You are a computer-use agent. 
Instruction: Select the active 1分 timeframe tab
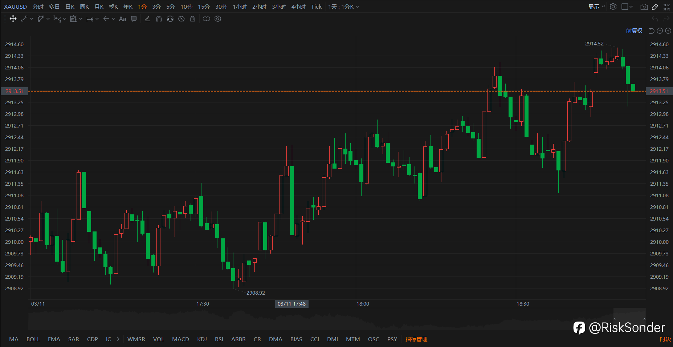pos(142,7)
